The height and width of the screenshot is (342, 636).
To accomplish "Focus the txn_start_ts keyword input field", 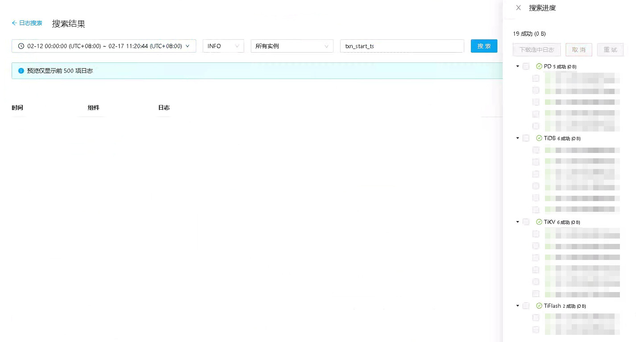I will point(402,46).
